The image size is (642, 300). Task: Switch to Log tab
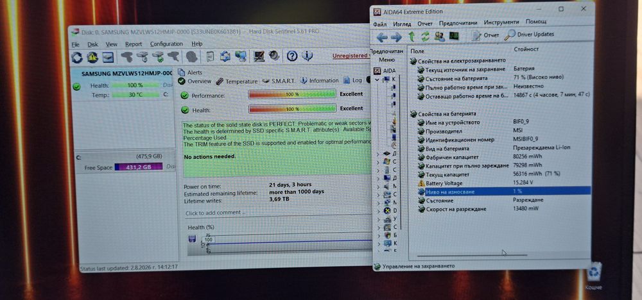tap(353, 81)
